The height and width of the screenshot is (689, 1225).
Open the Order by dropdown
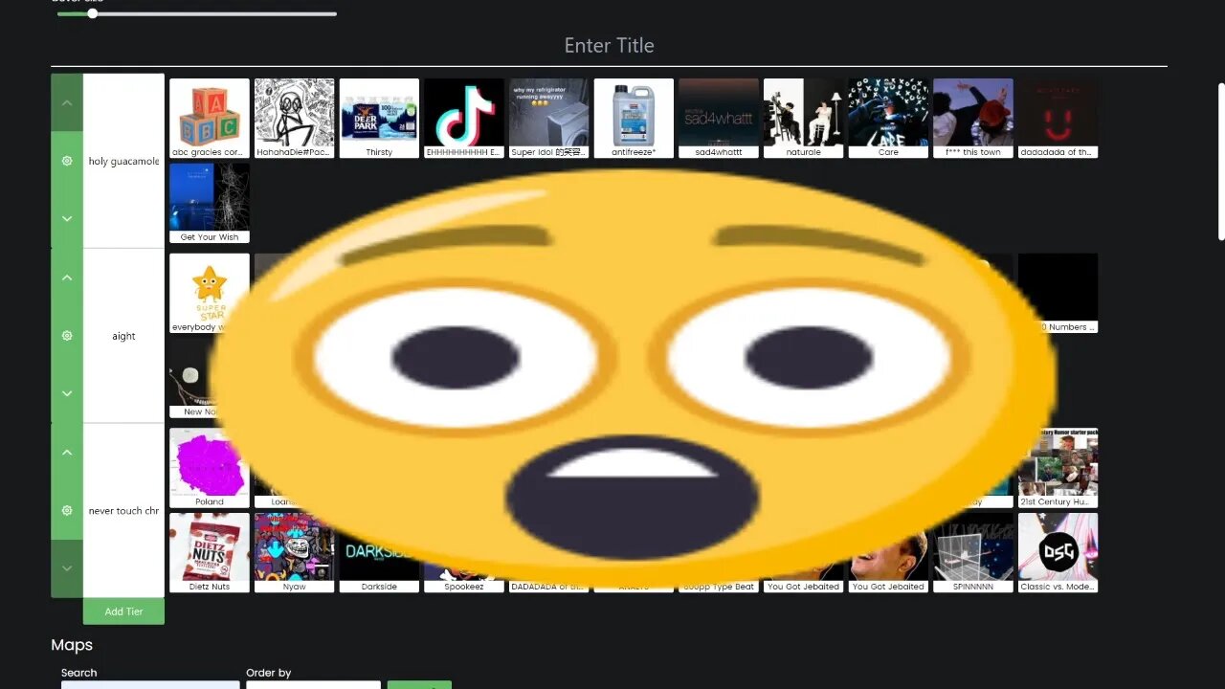(x=313, y=684)
